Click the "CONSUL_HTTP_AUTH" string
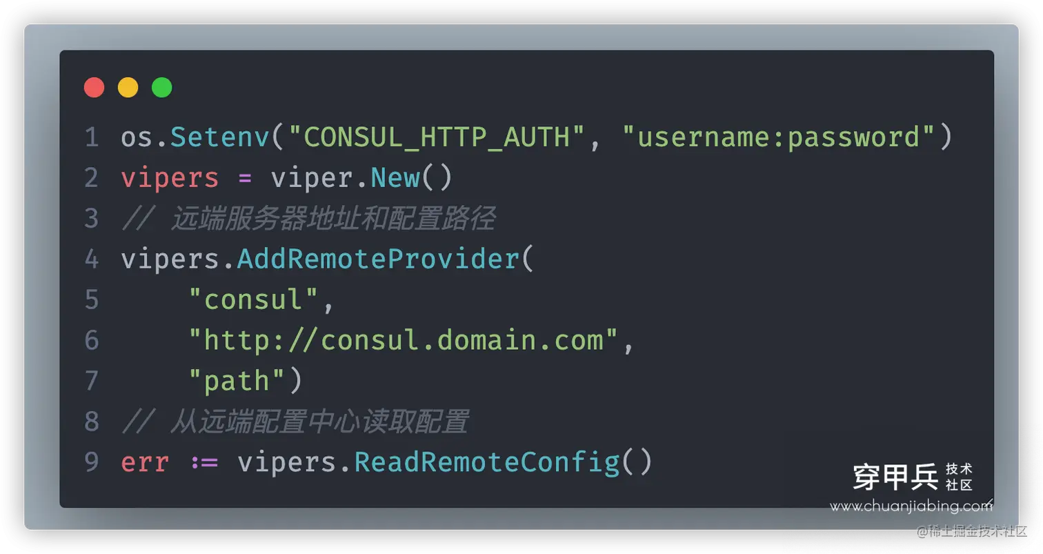The width and height of the screenshot is (1043, 554). tap(439, 138)
